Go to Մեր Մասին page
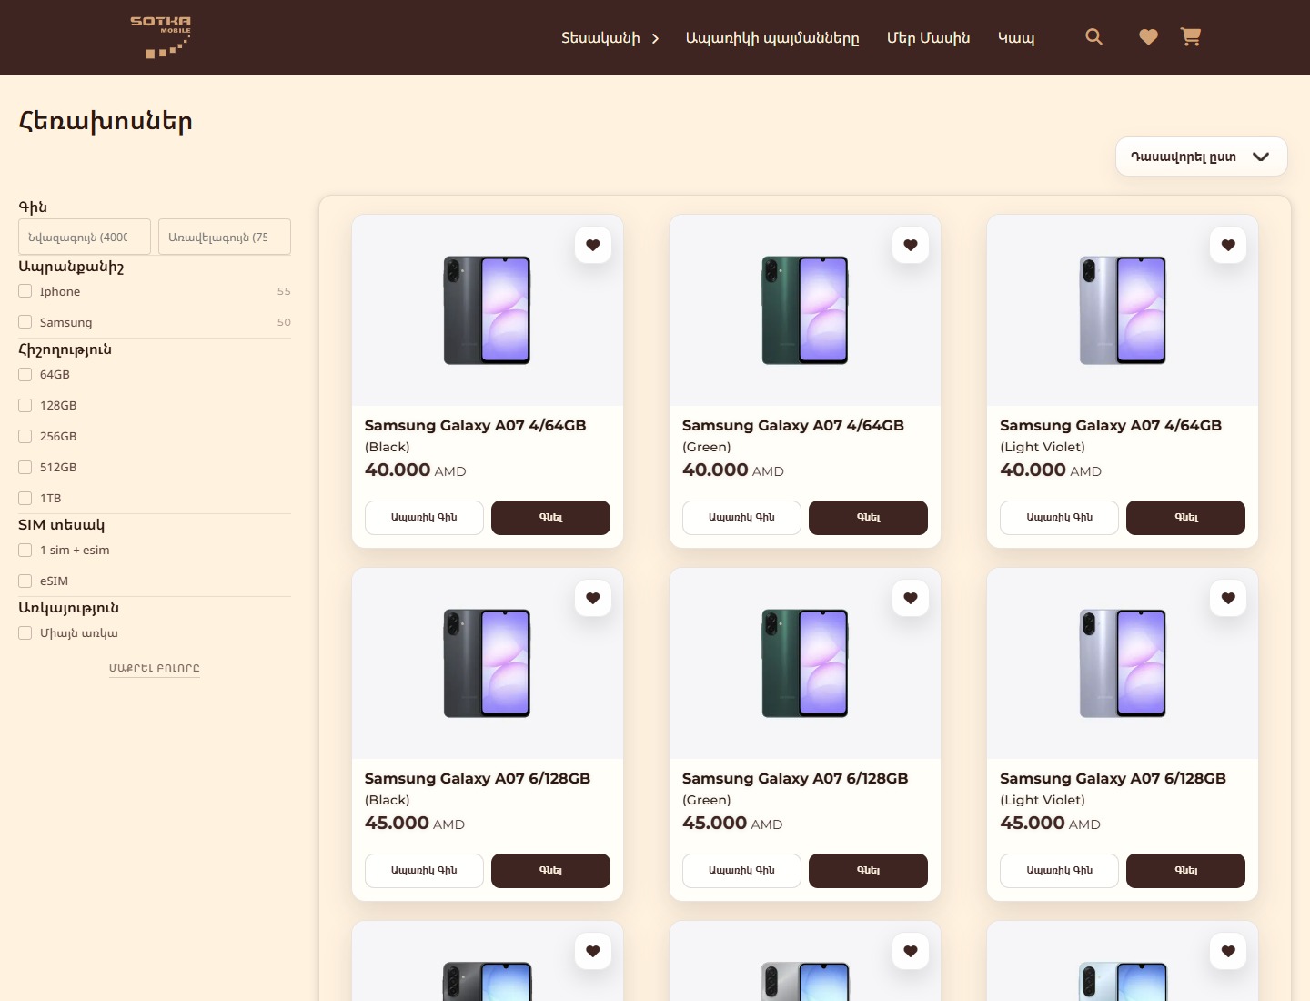This screenshot has width=1310, height=1001. (x=928, y=38)
